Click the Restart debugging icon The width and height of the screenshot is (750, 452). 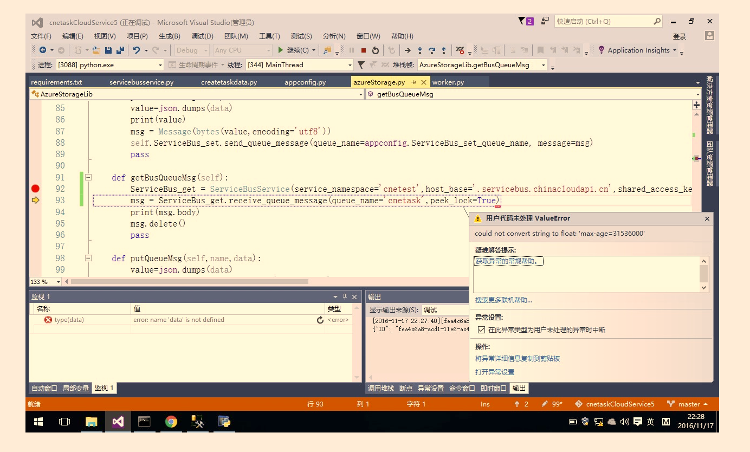(x=375, y=50)
